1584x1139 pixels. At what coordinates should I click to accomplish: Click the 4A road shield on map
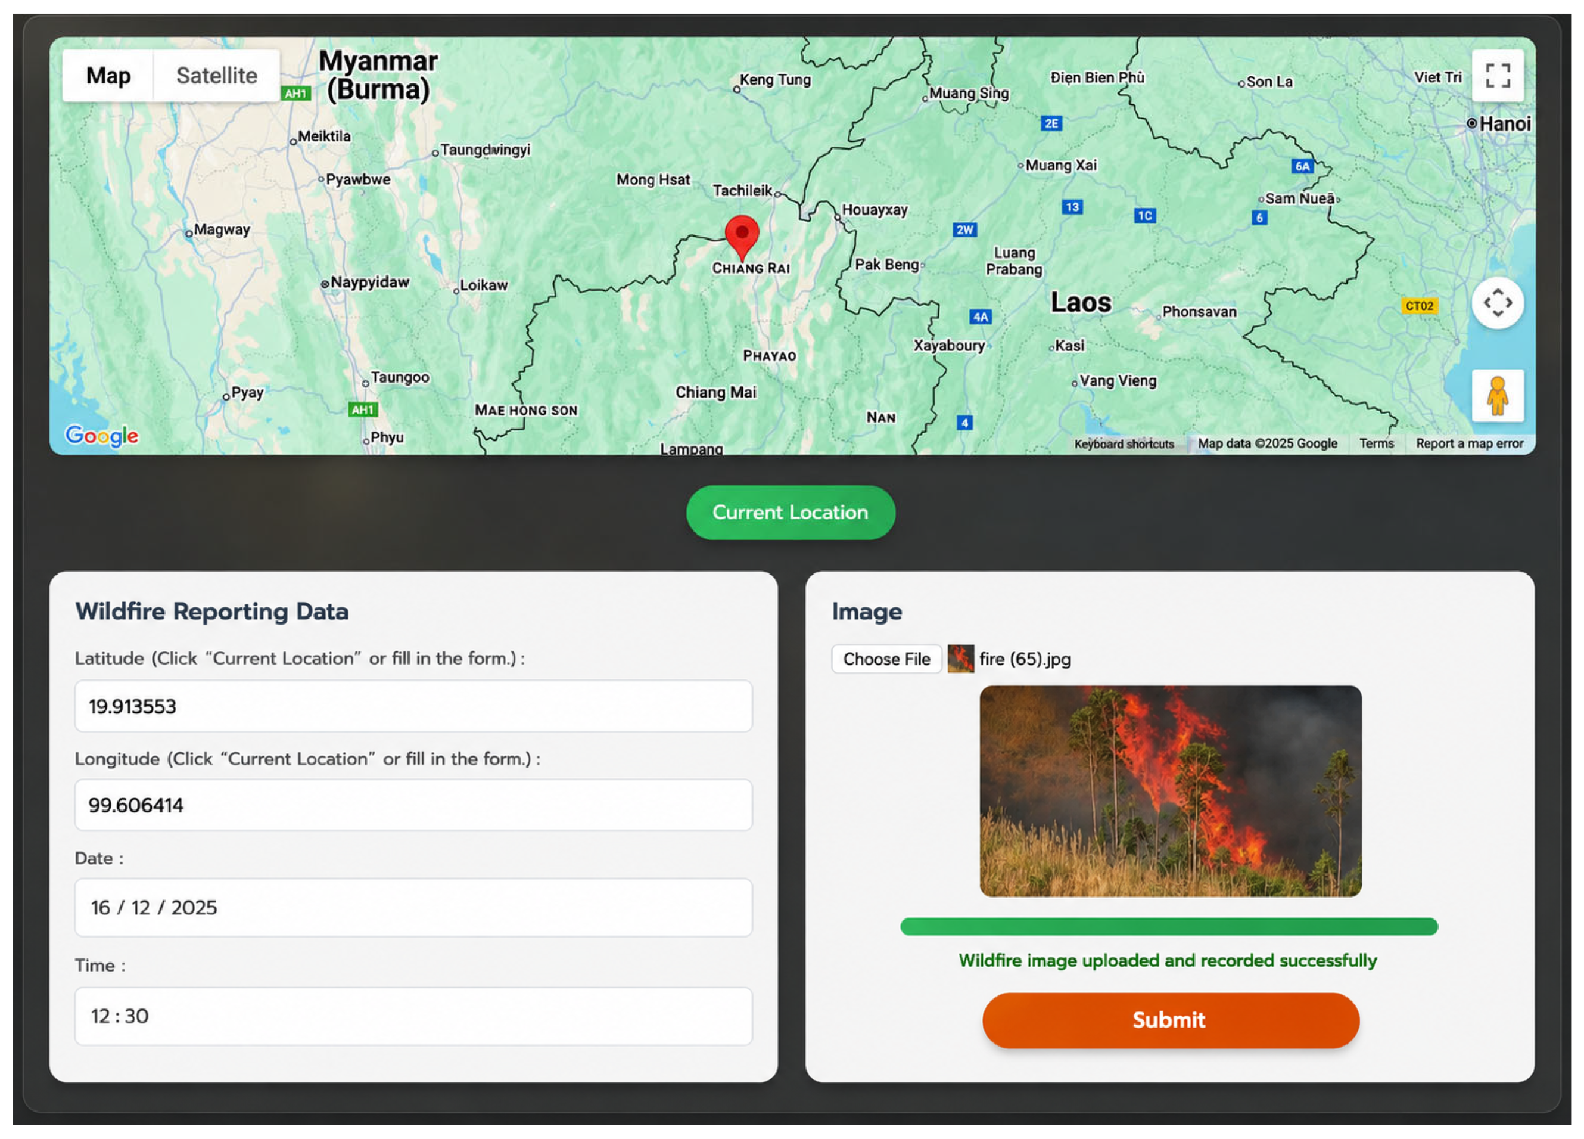[x=981, y=317]
